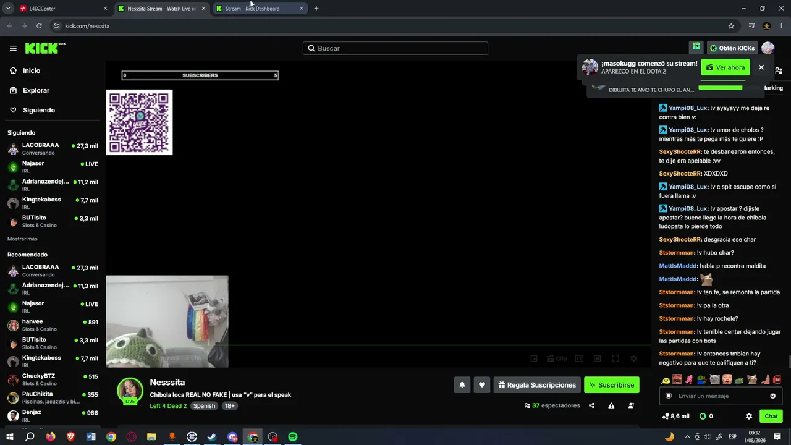
Task: Click the channel points 8,6 mil indicator
Action: [x=675, y=417]
